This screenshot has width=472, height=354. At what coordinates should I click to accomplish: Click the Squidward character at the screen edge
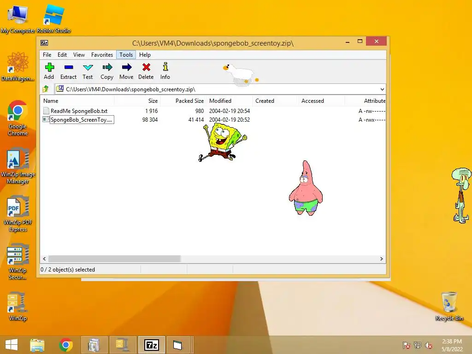tap(461, 195)
